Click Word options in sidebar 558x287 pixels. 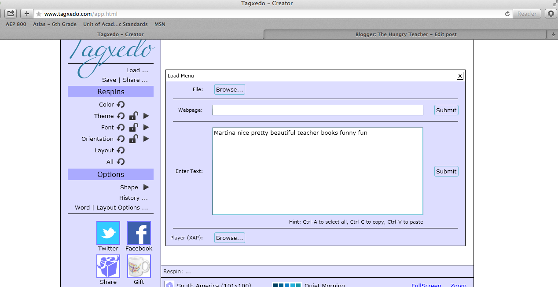click(82, 207)
